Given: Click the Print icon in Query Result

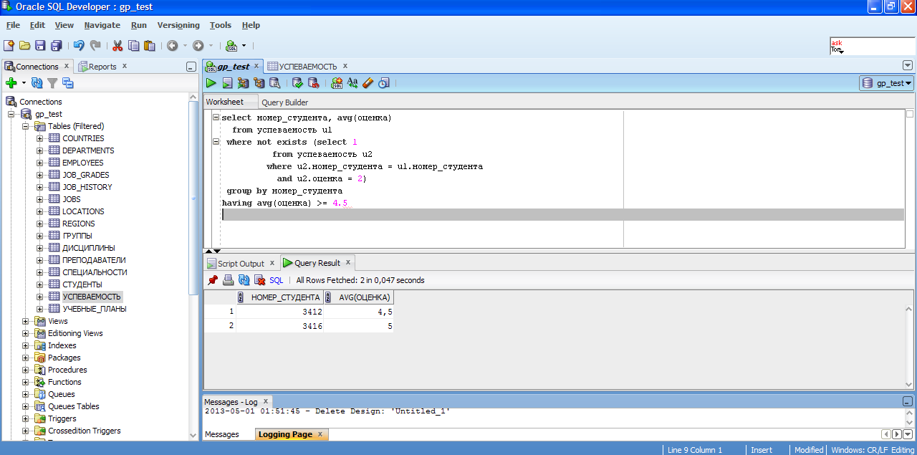Looking at the screenshot, I should click(x=229, y=280).
